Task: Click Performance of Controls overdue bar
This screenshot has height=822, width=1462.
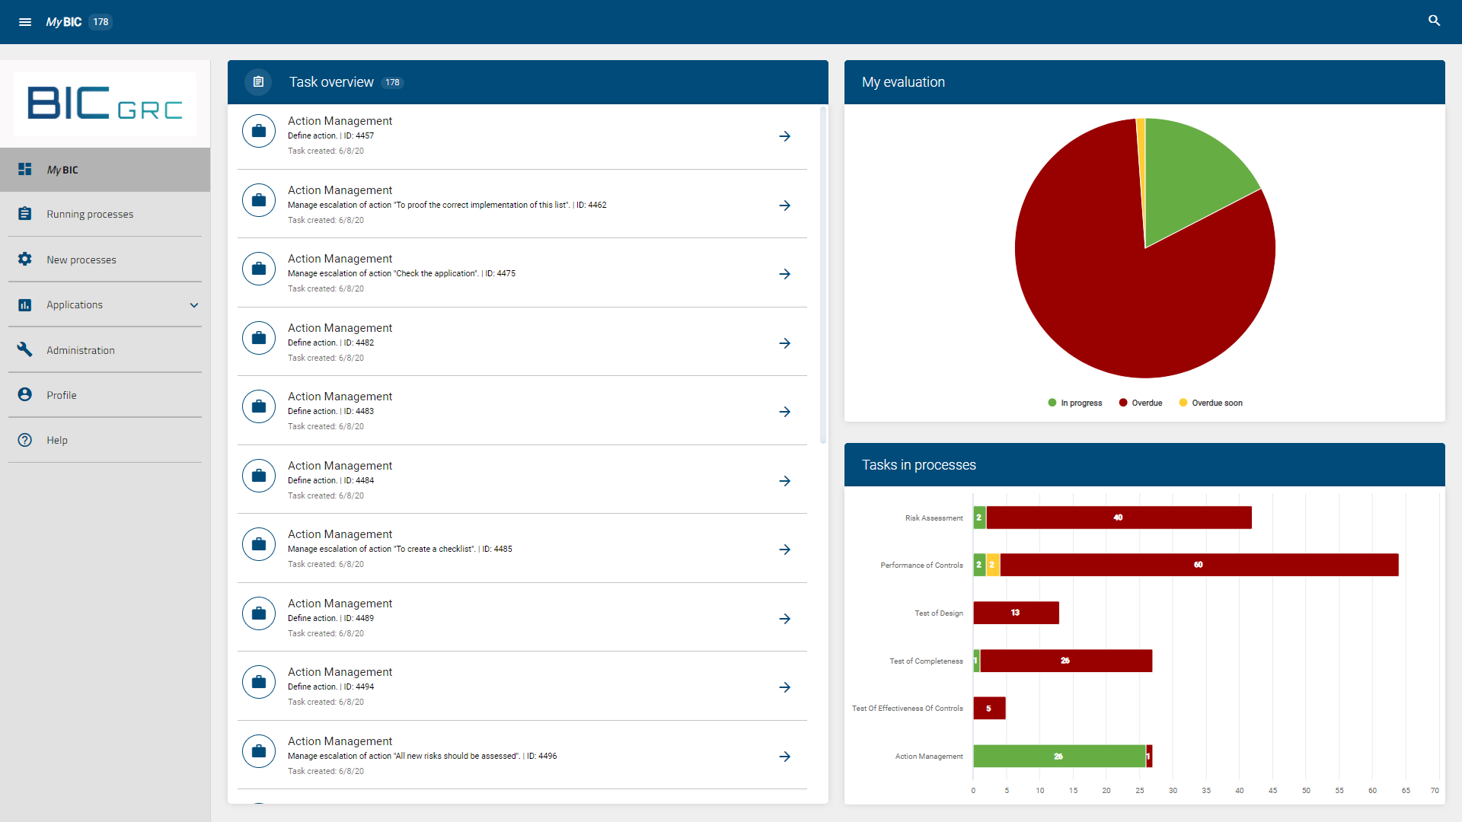Action: pos(1199,565)
